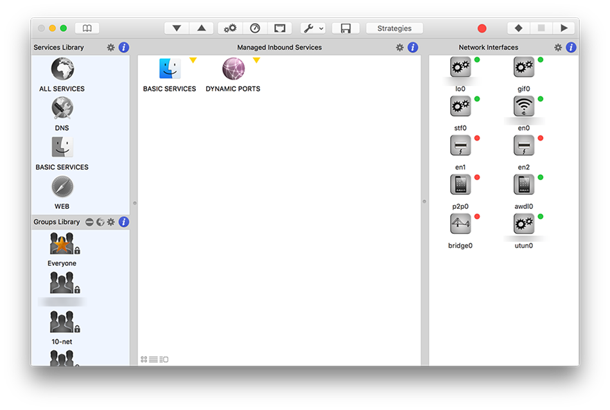Open the book icon in the toolbar
Image resolution: width=610 pixels, height=410 pixels.
pos(87,28)
